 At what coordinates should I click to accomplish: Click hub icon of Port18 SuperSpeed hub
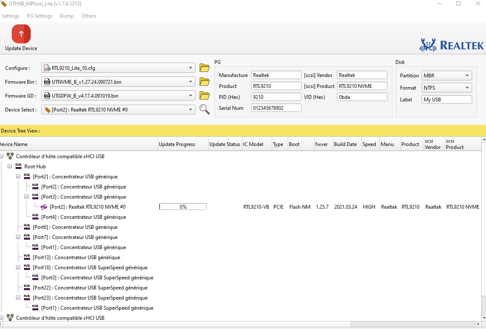27,268
